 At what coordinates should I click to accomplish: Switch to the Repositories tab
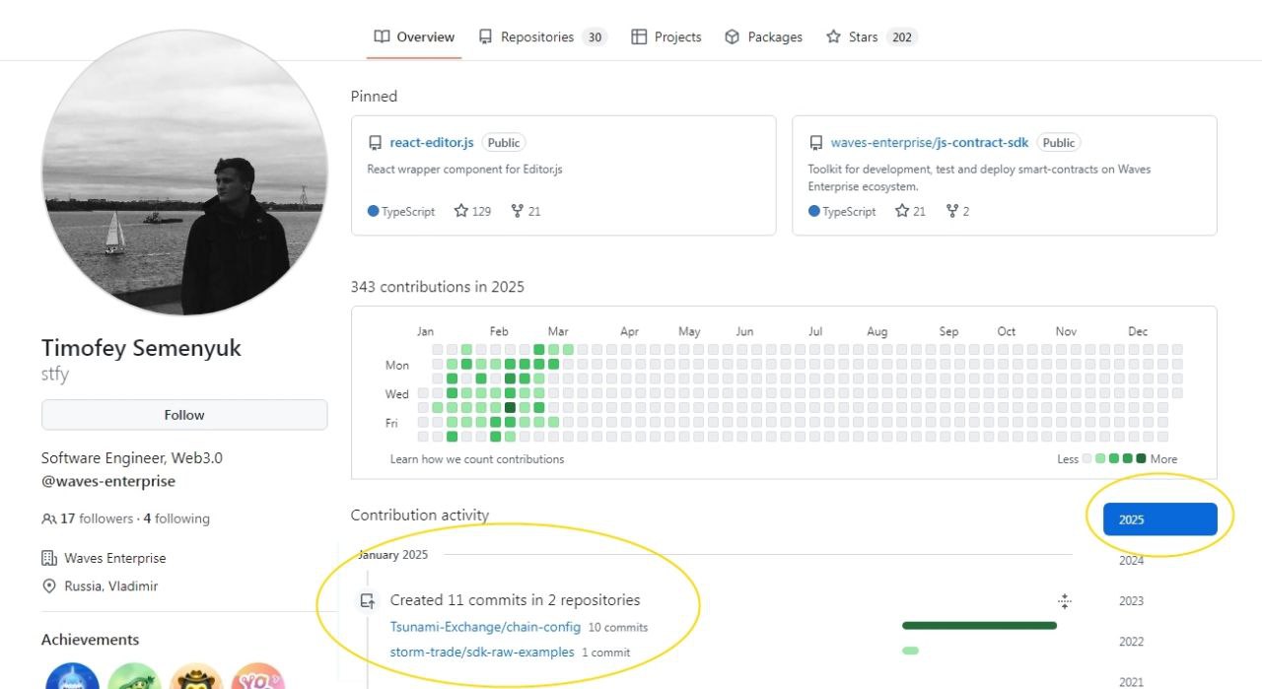coord(541,37)
